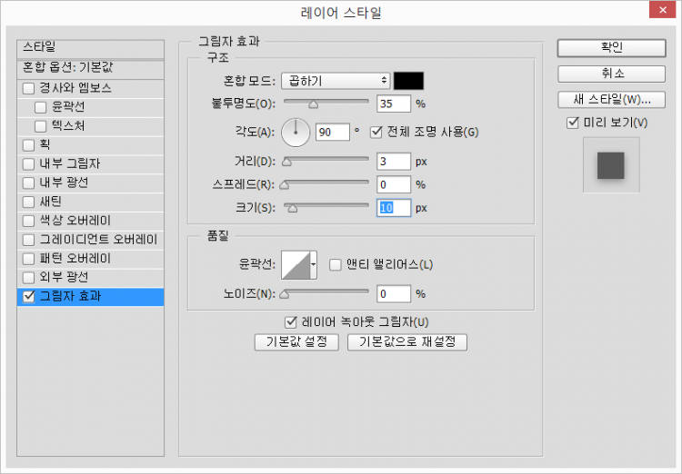The height and width of the screenshot is (474, 682).
Task: Toggle 레이어 녹아웃 그림자 checkbox
Action: (x=291, y=321)
